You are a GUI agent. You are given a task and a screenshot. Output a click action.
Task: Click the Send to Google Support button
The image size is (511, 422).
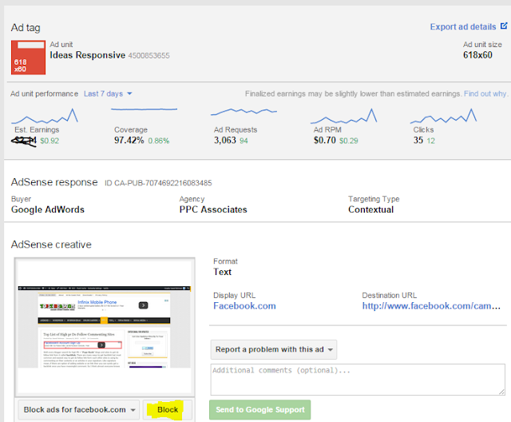click(260, 409)
